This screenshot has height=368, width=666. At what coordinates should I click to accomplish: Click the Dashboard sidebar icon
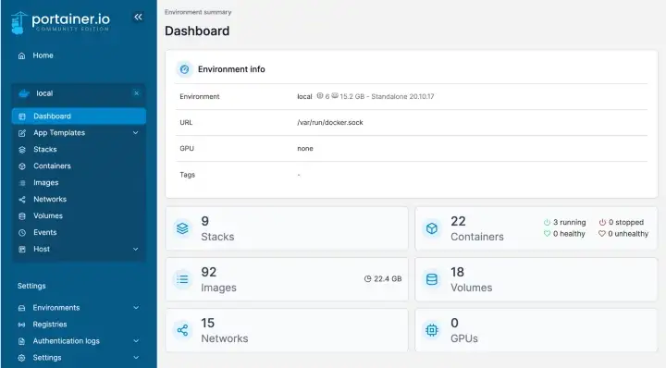pyautogui.click(x=22, y=117)
